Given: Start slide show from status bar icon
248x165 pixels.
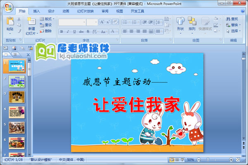Looking at the screenshot, I should [182, 160].
